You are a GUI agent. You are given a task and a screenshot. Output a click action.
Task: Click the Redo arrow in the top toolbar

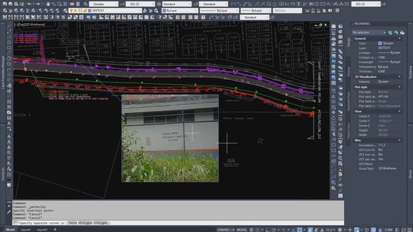(37, 4)
